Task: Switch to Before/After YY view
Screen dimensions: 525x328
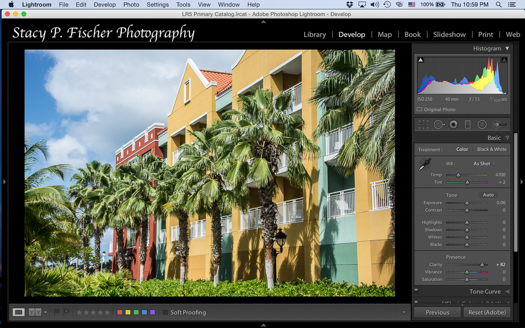Action: pos(35,312)
